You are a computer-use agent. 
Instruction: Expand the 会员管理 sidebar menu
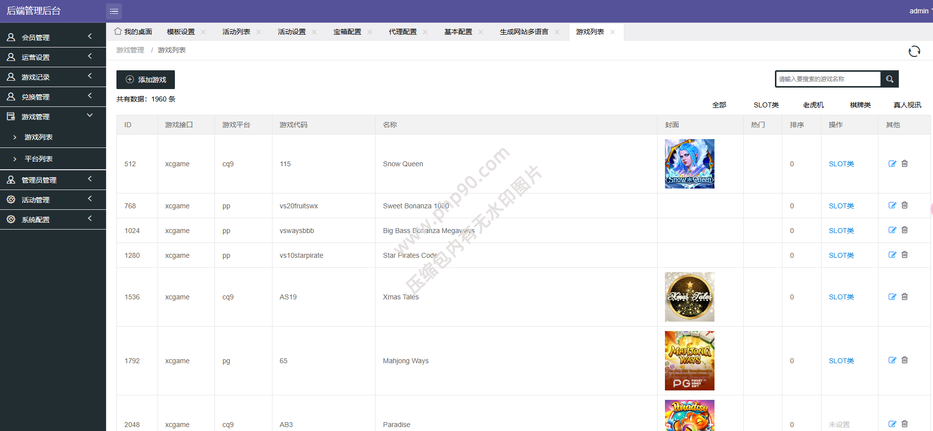[53, 37]
